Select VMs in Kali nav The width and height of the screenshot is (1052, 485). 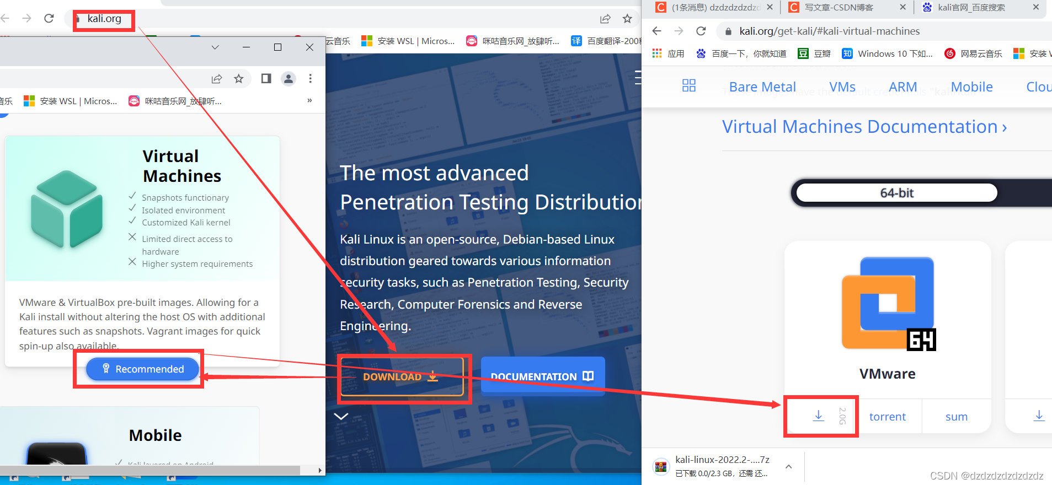[842, 87]
